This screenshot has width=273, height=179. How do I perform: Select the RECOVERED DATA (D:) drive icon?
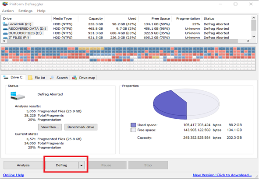5,29
